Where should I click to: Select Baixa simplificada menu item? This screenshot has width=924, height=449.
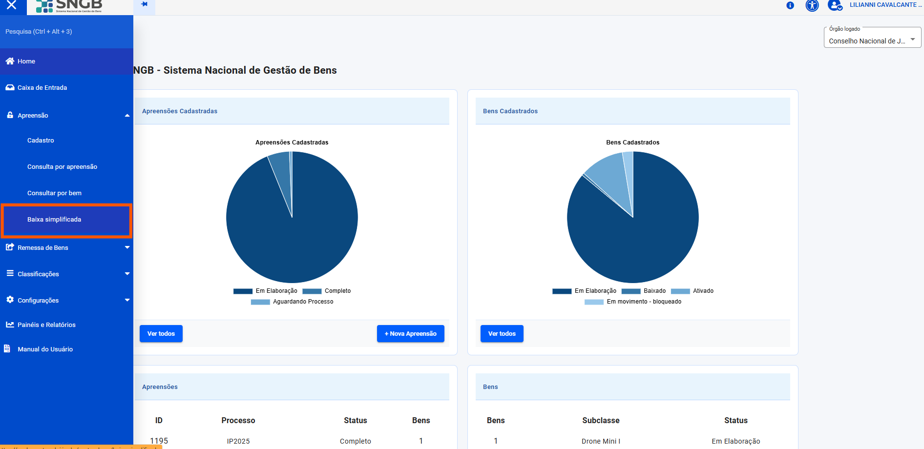click(x=54, y=220)
